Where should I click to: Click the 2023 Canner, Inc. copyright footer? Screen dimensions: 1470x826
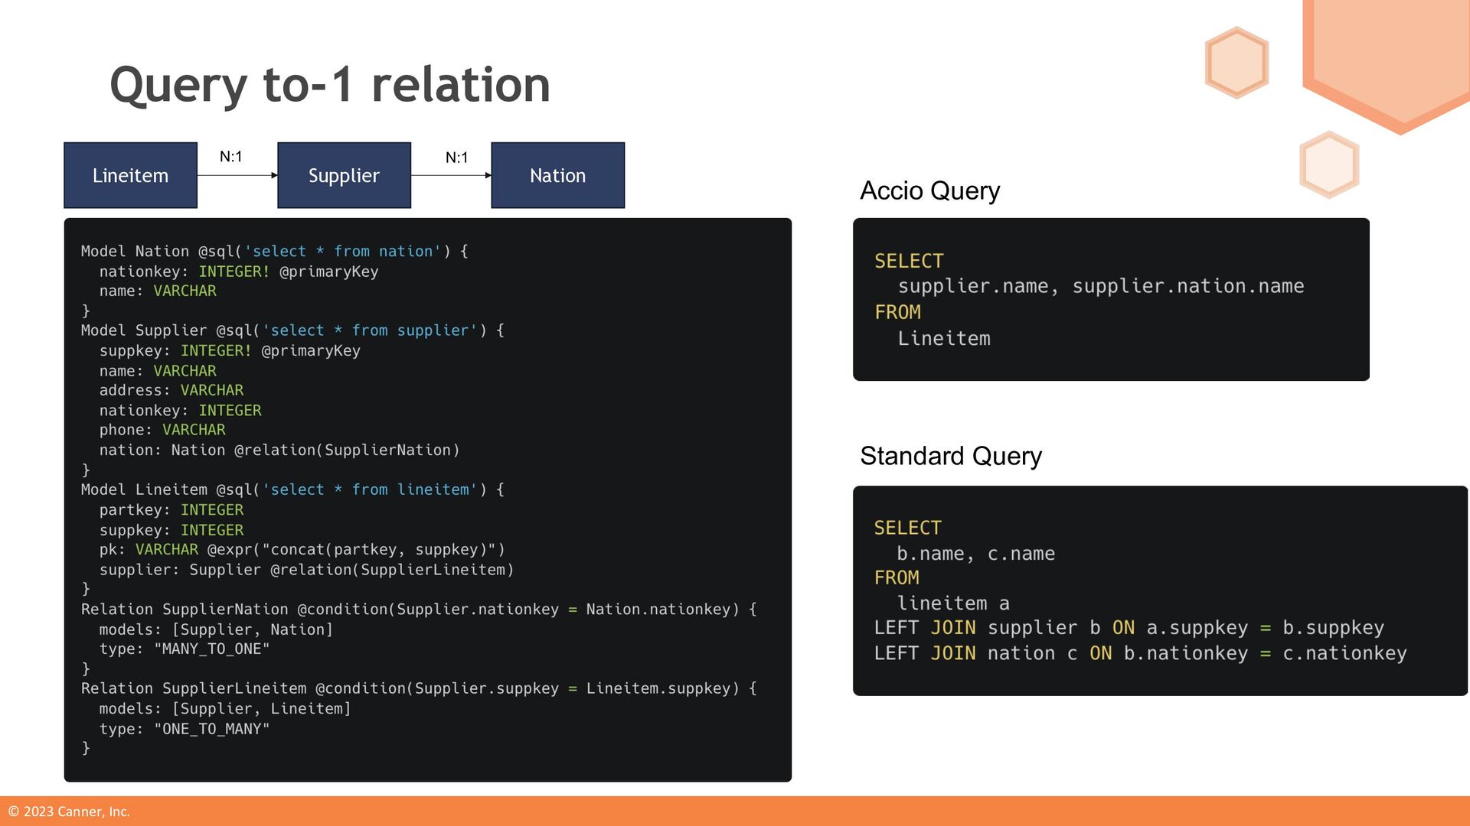click(x=69, y=811)
